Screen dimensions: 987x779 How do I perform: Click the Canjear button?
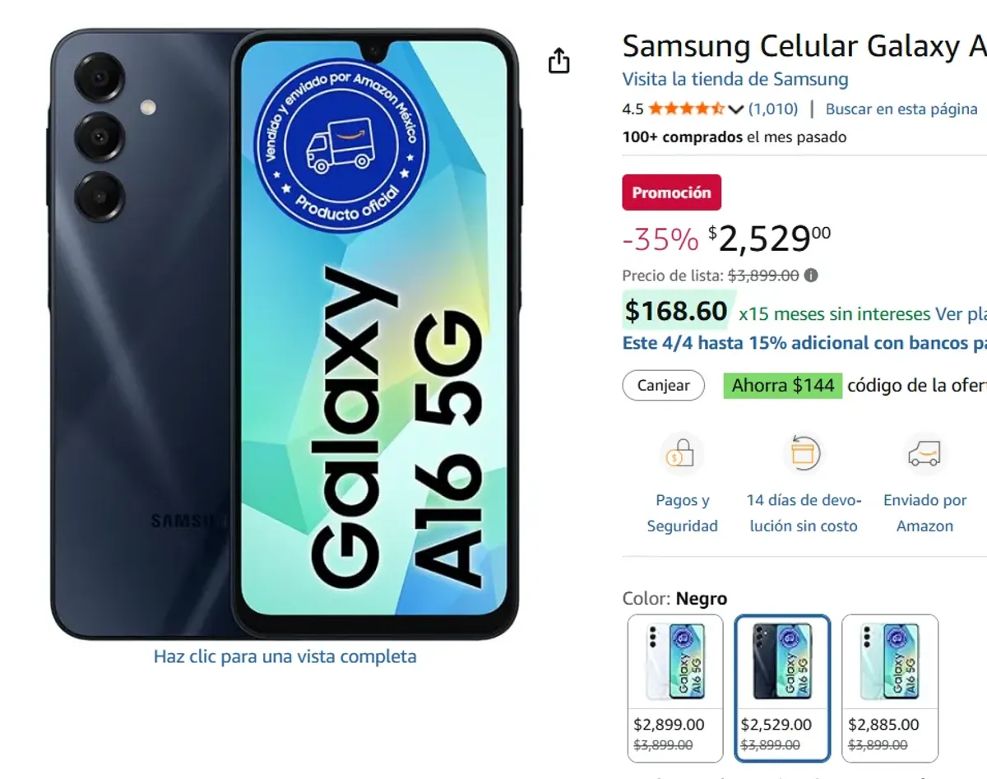(663, 385)
